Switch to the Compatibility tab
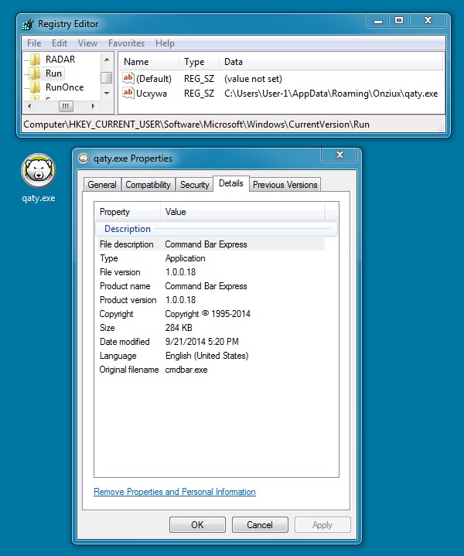The height and width of the screenshot is (556, 464). [148, 185]
